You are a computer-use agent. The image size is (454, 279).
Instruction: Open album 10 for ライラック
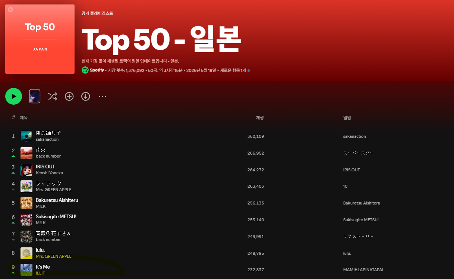point(345,186)
